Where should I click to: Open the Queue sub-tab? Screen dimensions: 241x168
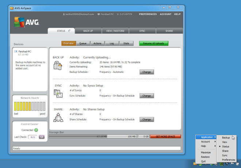coord(83,43)
